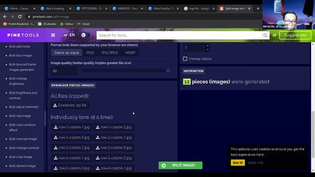Switch to Home - Canva tab

click(19, 8)
